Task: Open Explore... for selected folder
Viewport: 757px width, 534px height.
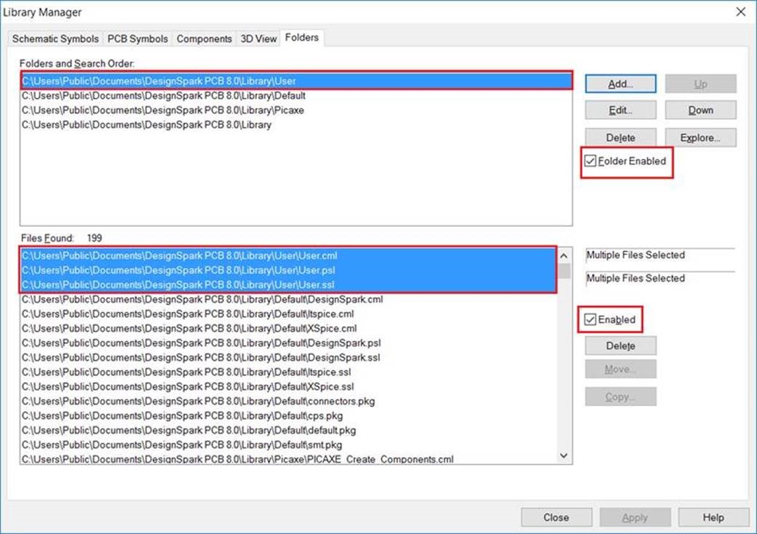Action: [x=700, y=138]
